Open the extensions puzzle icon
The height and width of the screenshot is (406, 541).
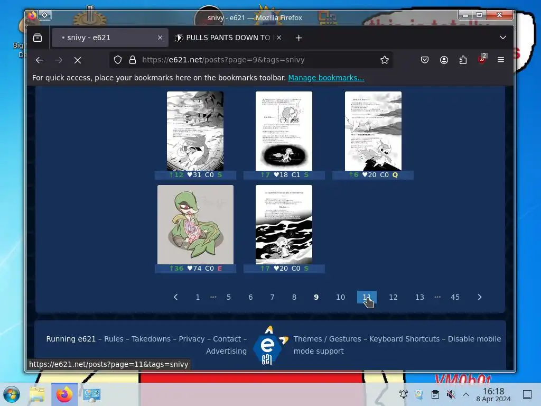[x=463, y=60]
